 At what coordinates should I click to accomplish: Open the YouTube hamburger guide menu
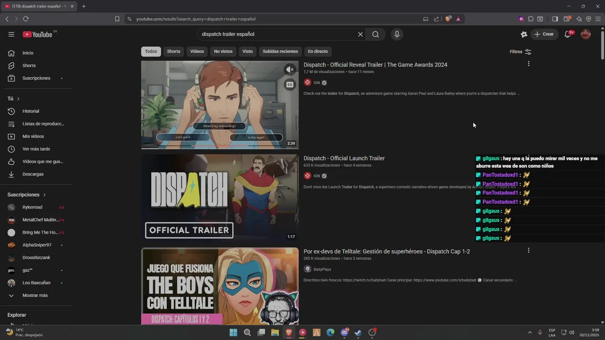click(x=11, y=34)
